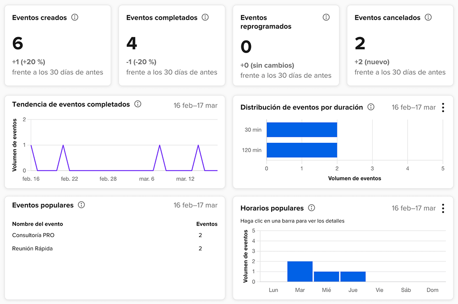Screen dimensions: 458x304
Task: Click the trend line peak near feb. 22
Action: (x=63, y=145)
